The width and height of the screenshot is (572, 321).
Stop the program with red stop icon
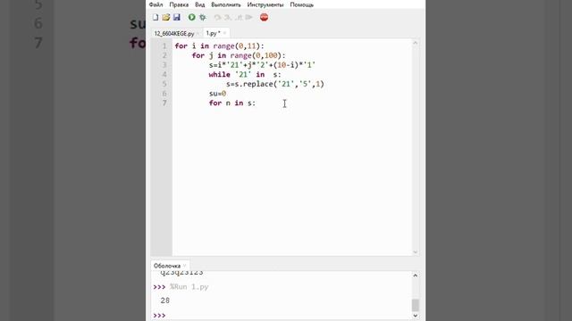265,17
